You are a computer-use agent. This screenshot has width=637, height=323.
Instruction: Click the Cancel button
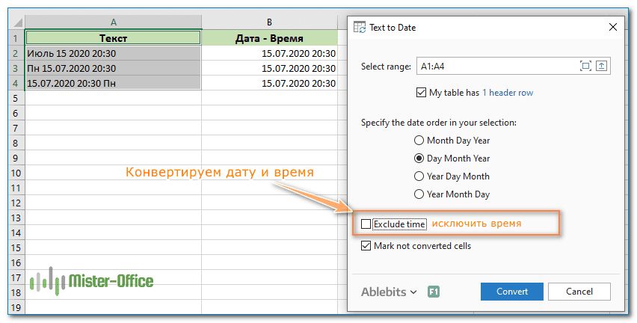(579, 292)
